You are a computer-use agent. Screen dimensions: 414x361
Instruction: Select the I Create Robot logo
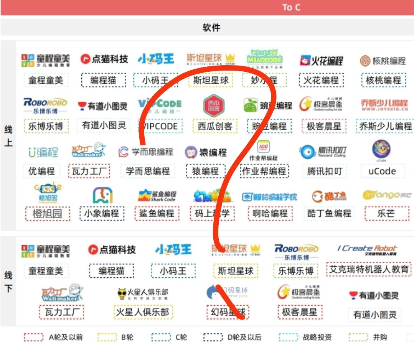tap(367, 250)
